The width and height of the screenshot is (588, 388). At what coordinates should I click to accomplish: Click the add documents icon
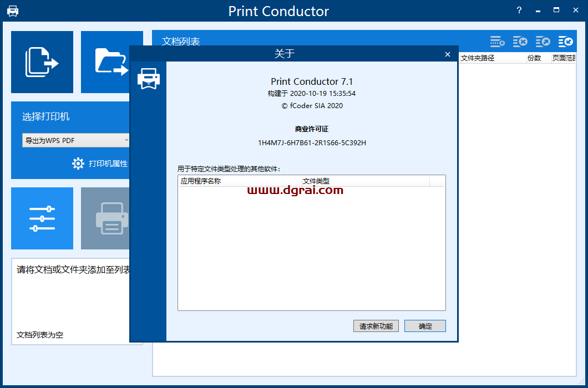click(42, 62)
